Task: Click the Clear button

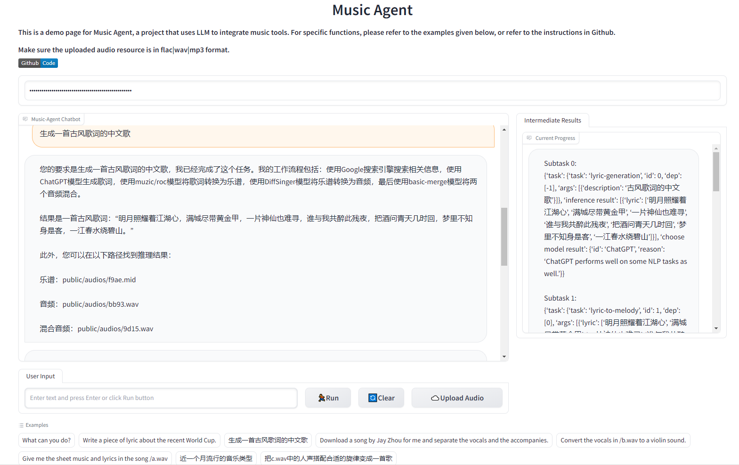Action: (x=381, y=398)
